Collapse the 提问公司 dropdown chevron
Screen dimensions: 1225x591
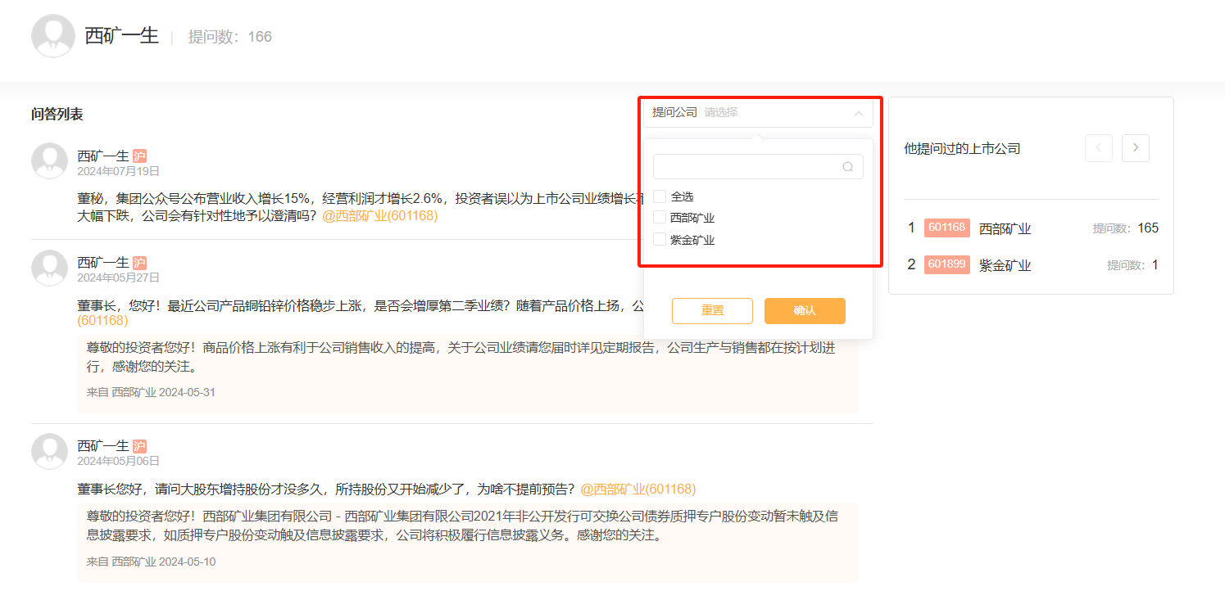858,113
